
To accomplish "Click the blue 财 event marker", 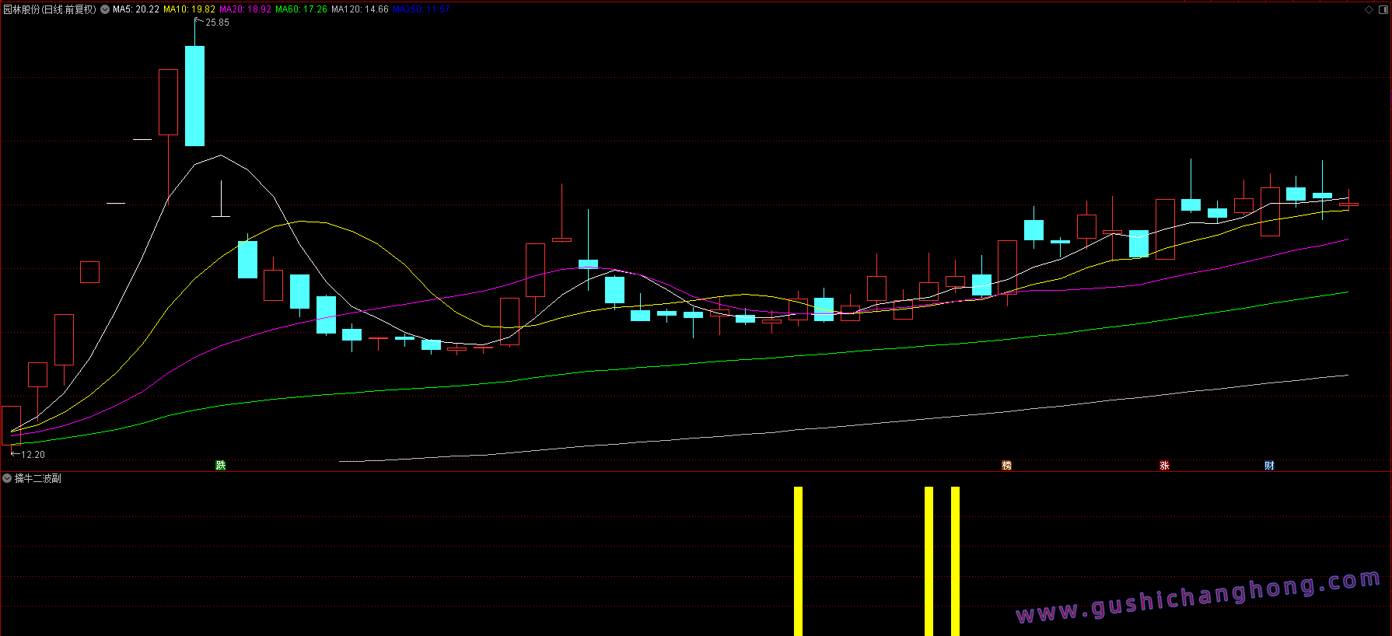I will [x=1269, y=465].
